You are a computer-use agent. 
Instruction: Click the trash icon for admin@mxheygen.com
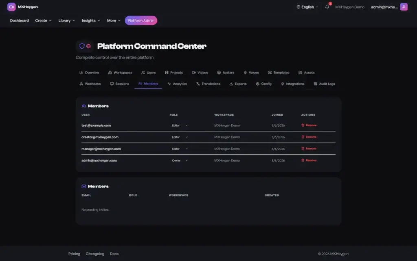pos(303,160)
